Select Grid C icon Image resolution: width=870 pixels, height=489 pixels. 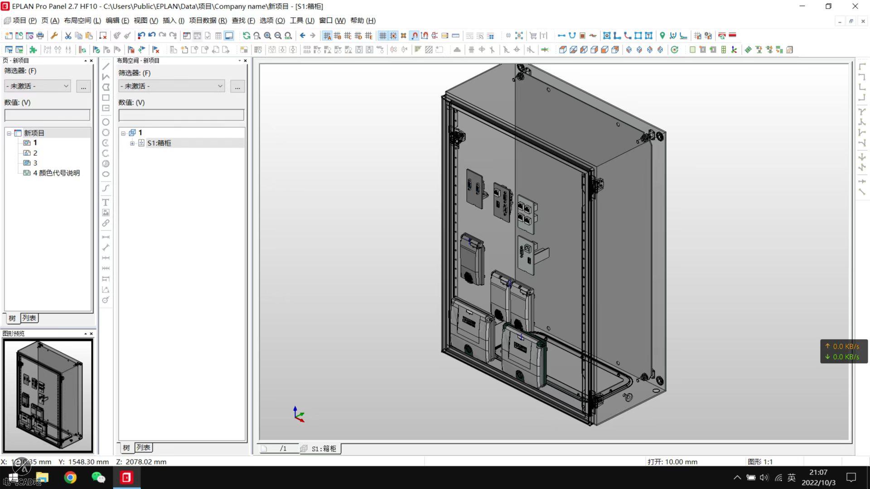348,35
